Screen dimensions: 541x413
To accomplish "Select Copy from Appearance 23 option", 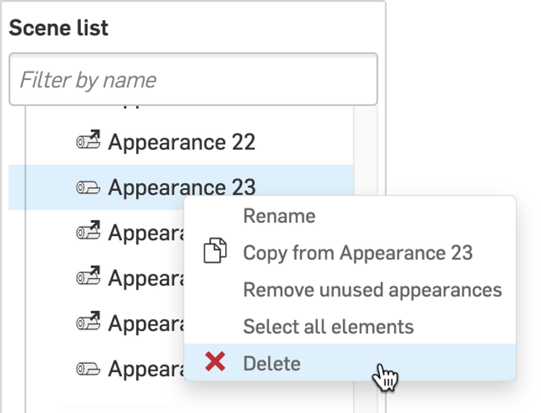I will tap(357, 253).
